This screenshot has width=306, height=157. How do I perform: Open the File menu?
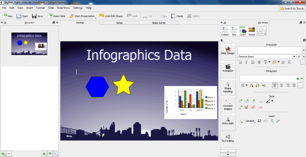4,8
